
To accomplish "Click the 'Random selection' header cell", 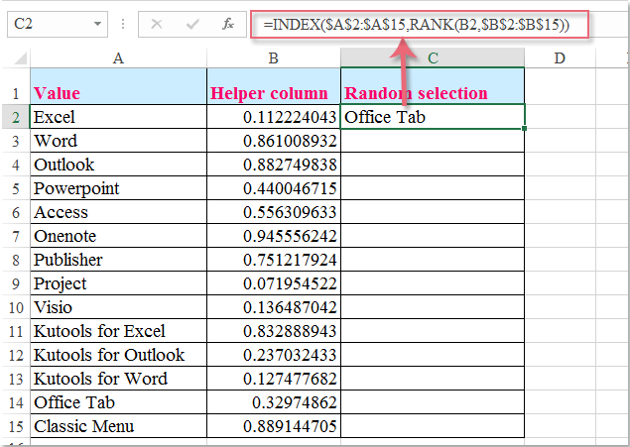I will pos(433,86).
